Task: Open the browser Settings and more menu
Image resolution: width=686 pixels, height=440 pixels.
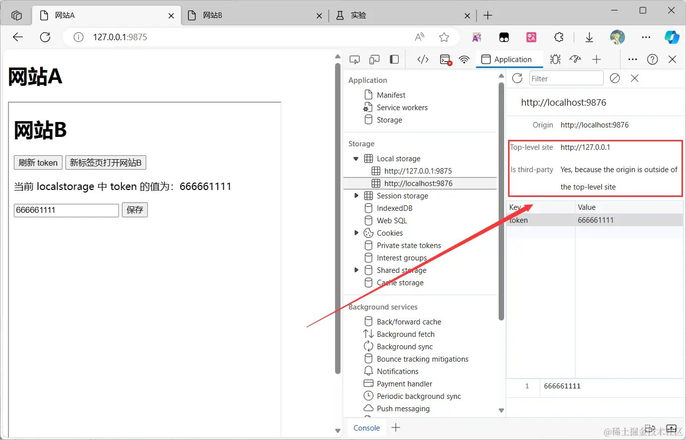Action: [x=646, y=37]
